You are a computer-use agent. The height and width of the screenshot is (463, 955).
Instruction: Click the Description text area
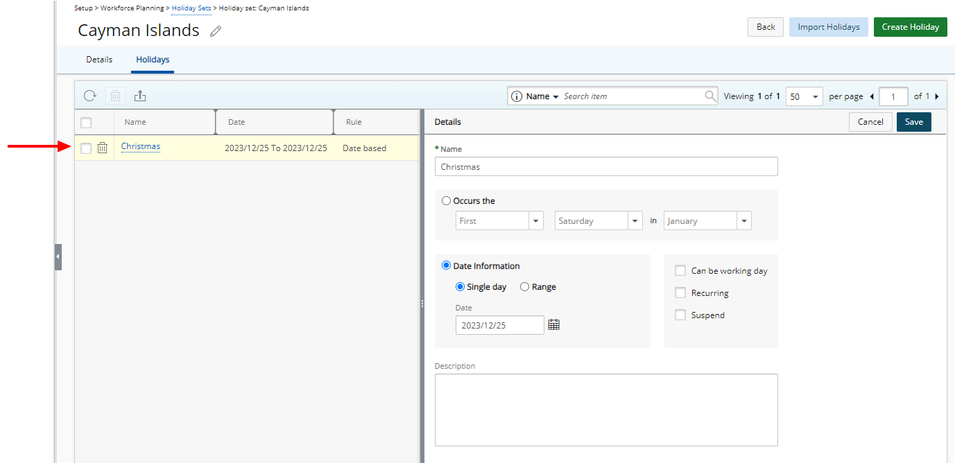(606, 410)
